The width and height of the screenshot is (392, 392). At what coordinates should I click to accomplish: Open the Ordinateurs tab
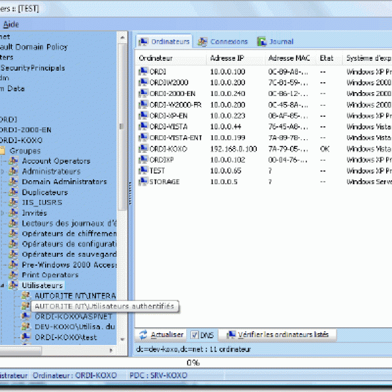pos(164,41)
